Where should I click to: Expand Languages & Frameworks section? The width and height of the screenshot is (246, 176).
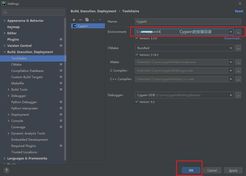(x=5, y=158)
